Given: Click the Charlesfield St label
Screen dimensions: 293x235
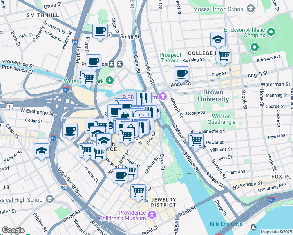Looking at the screenshot, I should [213, 131].
